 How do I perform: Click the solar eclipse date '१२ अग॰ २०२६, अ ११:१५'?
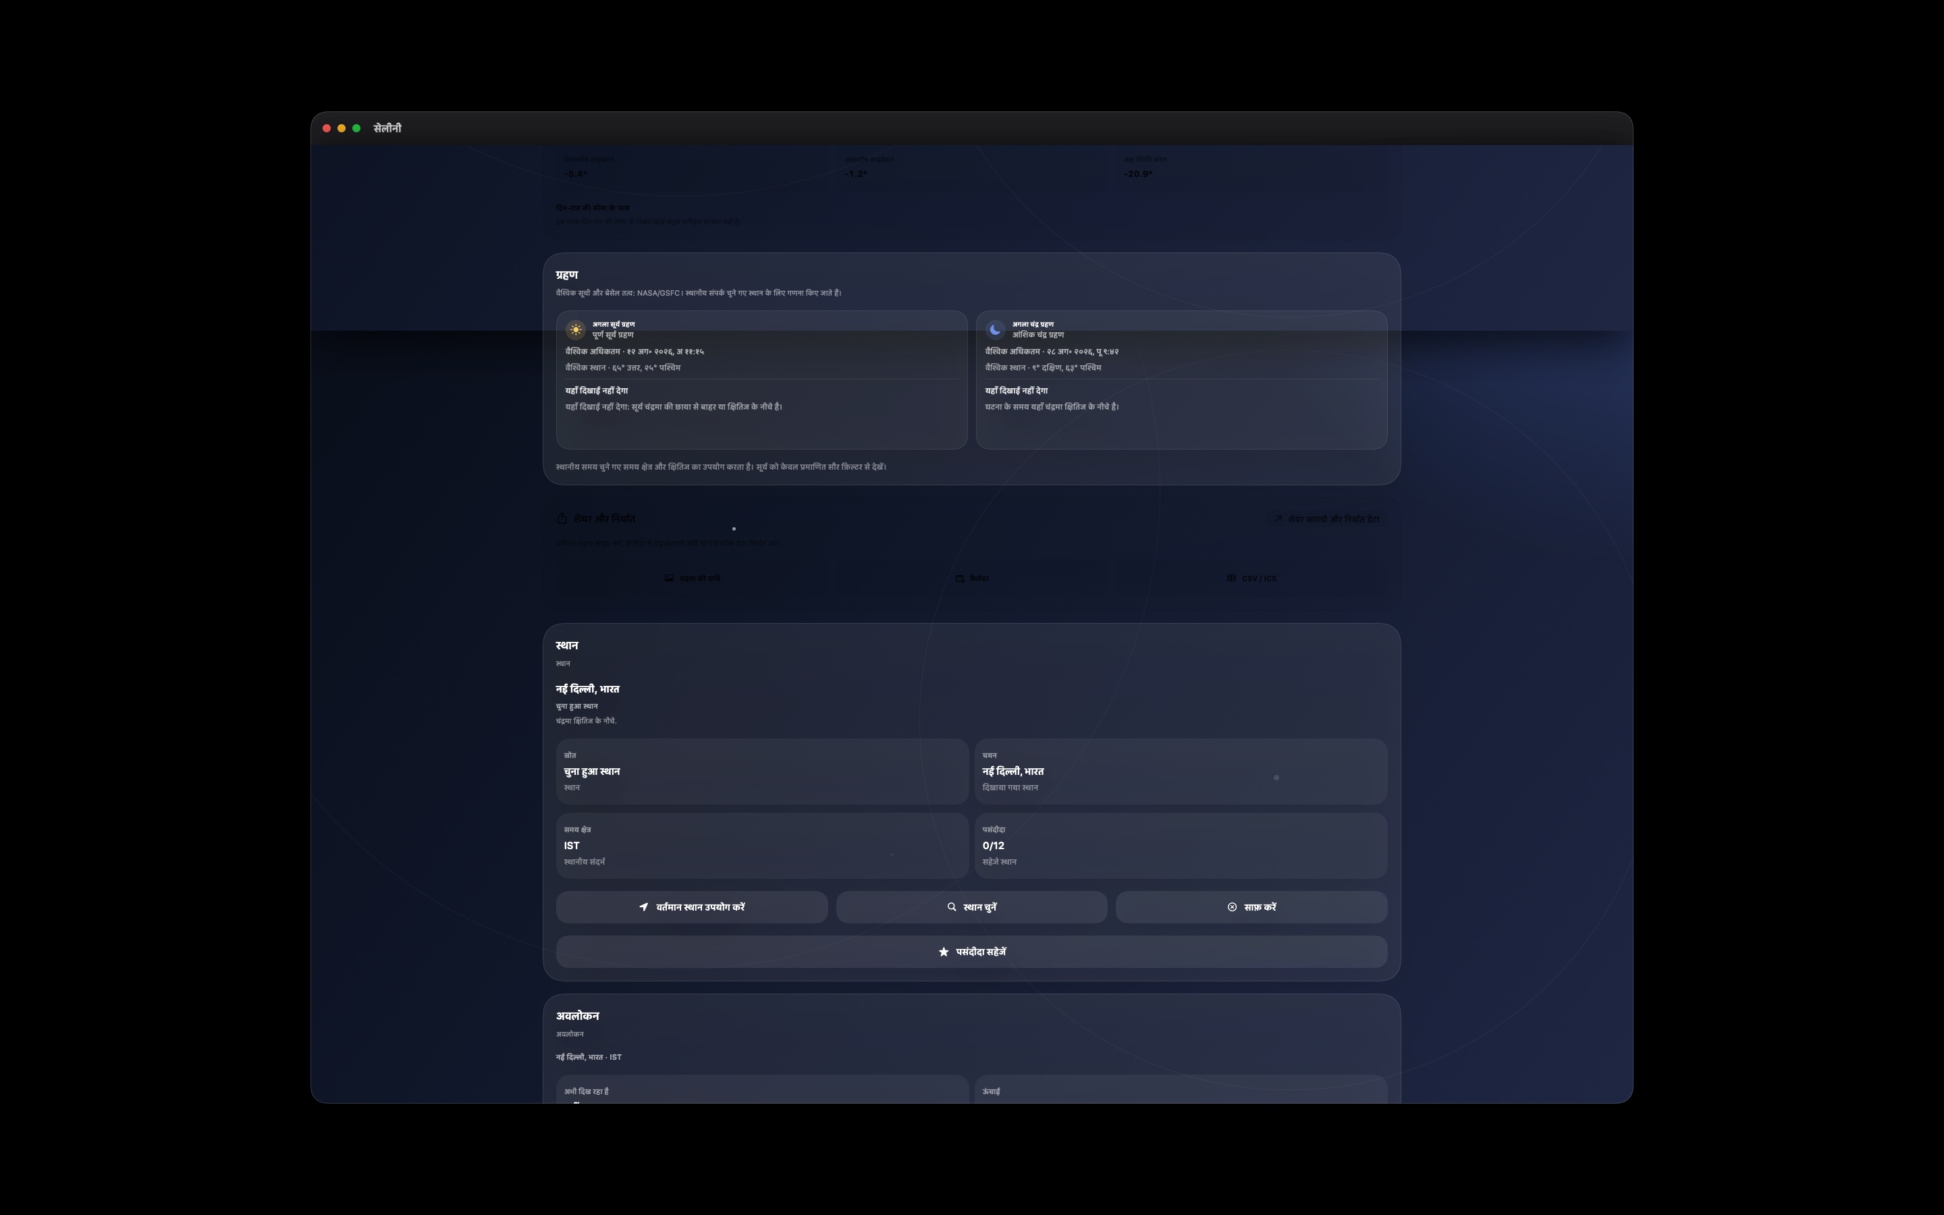(665, 352)
